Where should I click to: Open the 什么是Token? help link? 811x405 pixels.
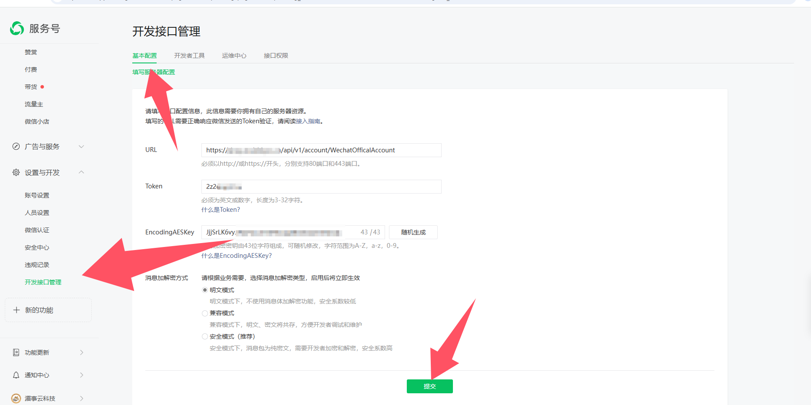click(x=221, y=210)
